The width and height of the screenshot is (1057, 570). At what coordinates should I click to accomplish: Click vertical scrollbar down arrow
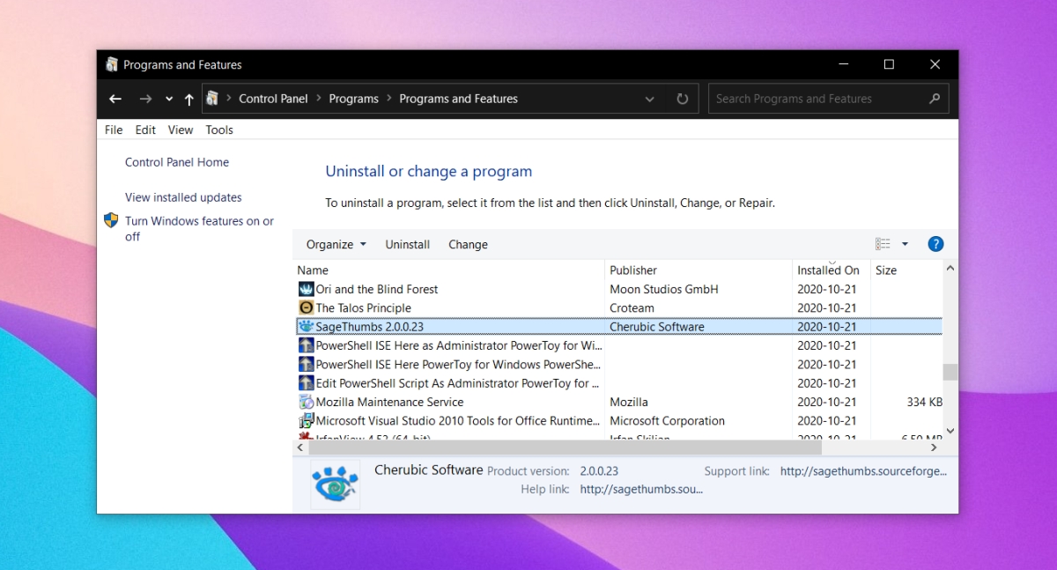950,431
